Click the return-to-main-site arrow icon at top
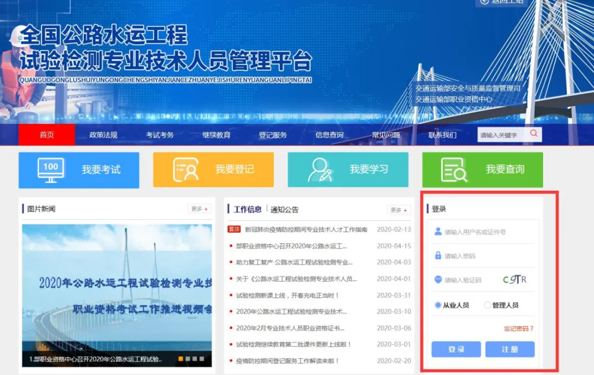This screenshot has width=594, height=375. (484, 2)
